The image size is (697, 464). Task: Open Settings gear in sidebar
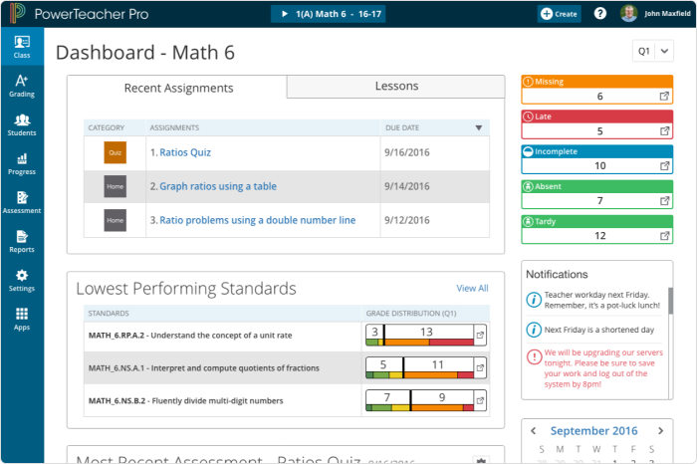coord(21,280)
